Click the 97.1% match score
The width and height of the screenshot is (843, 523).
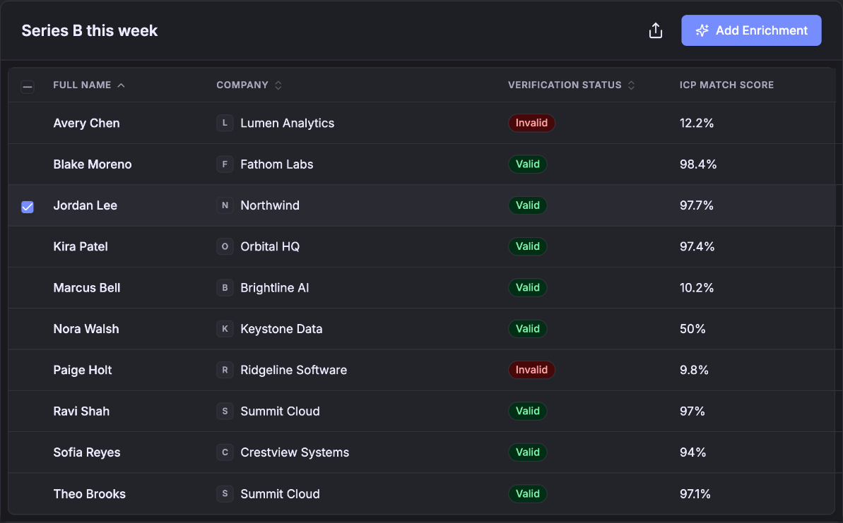pos(695,493)
